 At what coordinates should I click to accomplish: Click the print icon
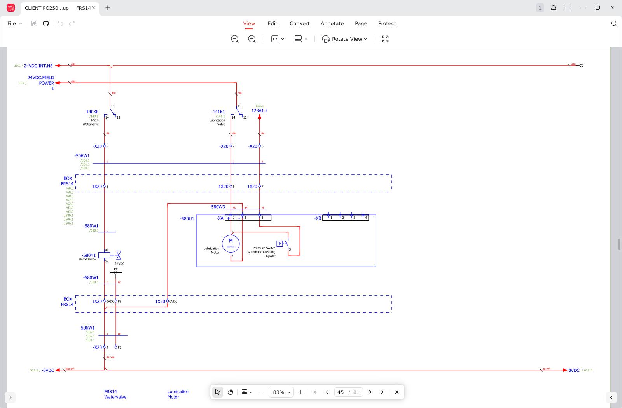pos(46,23)
